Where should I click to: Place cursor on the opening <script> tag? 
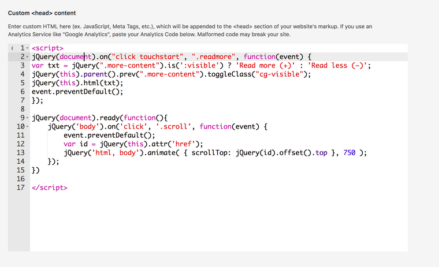pos(47,48)
